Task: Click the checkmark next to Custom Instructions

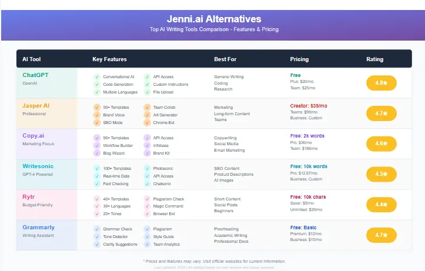Action: [147, 84]
